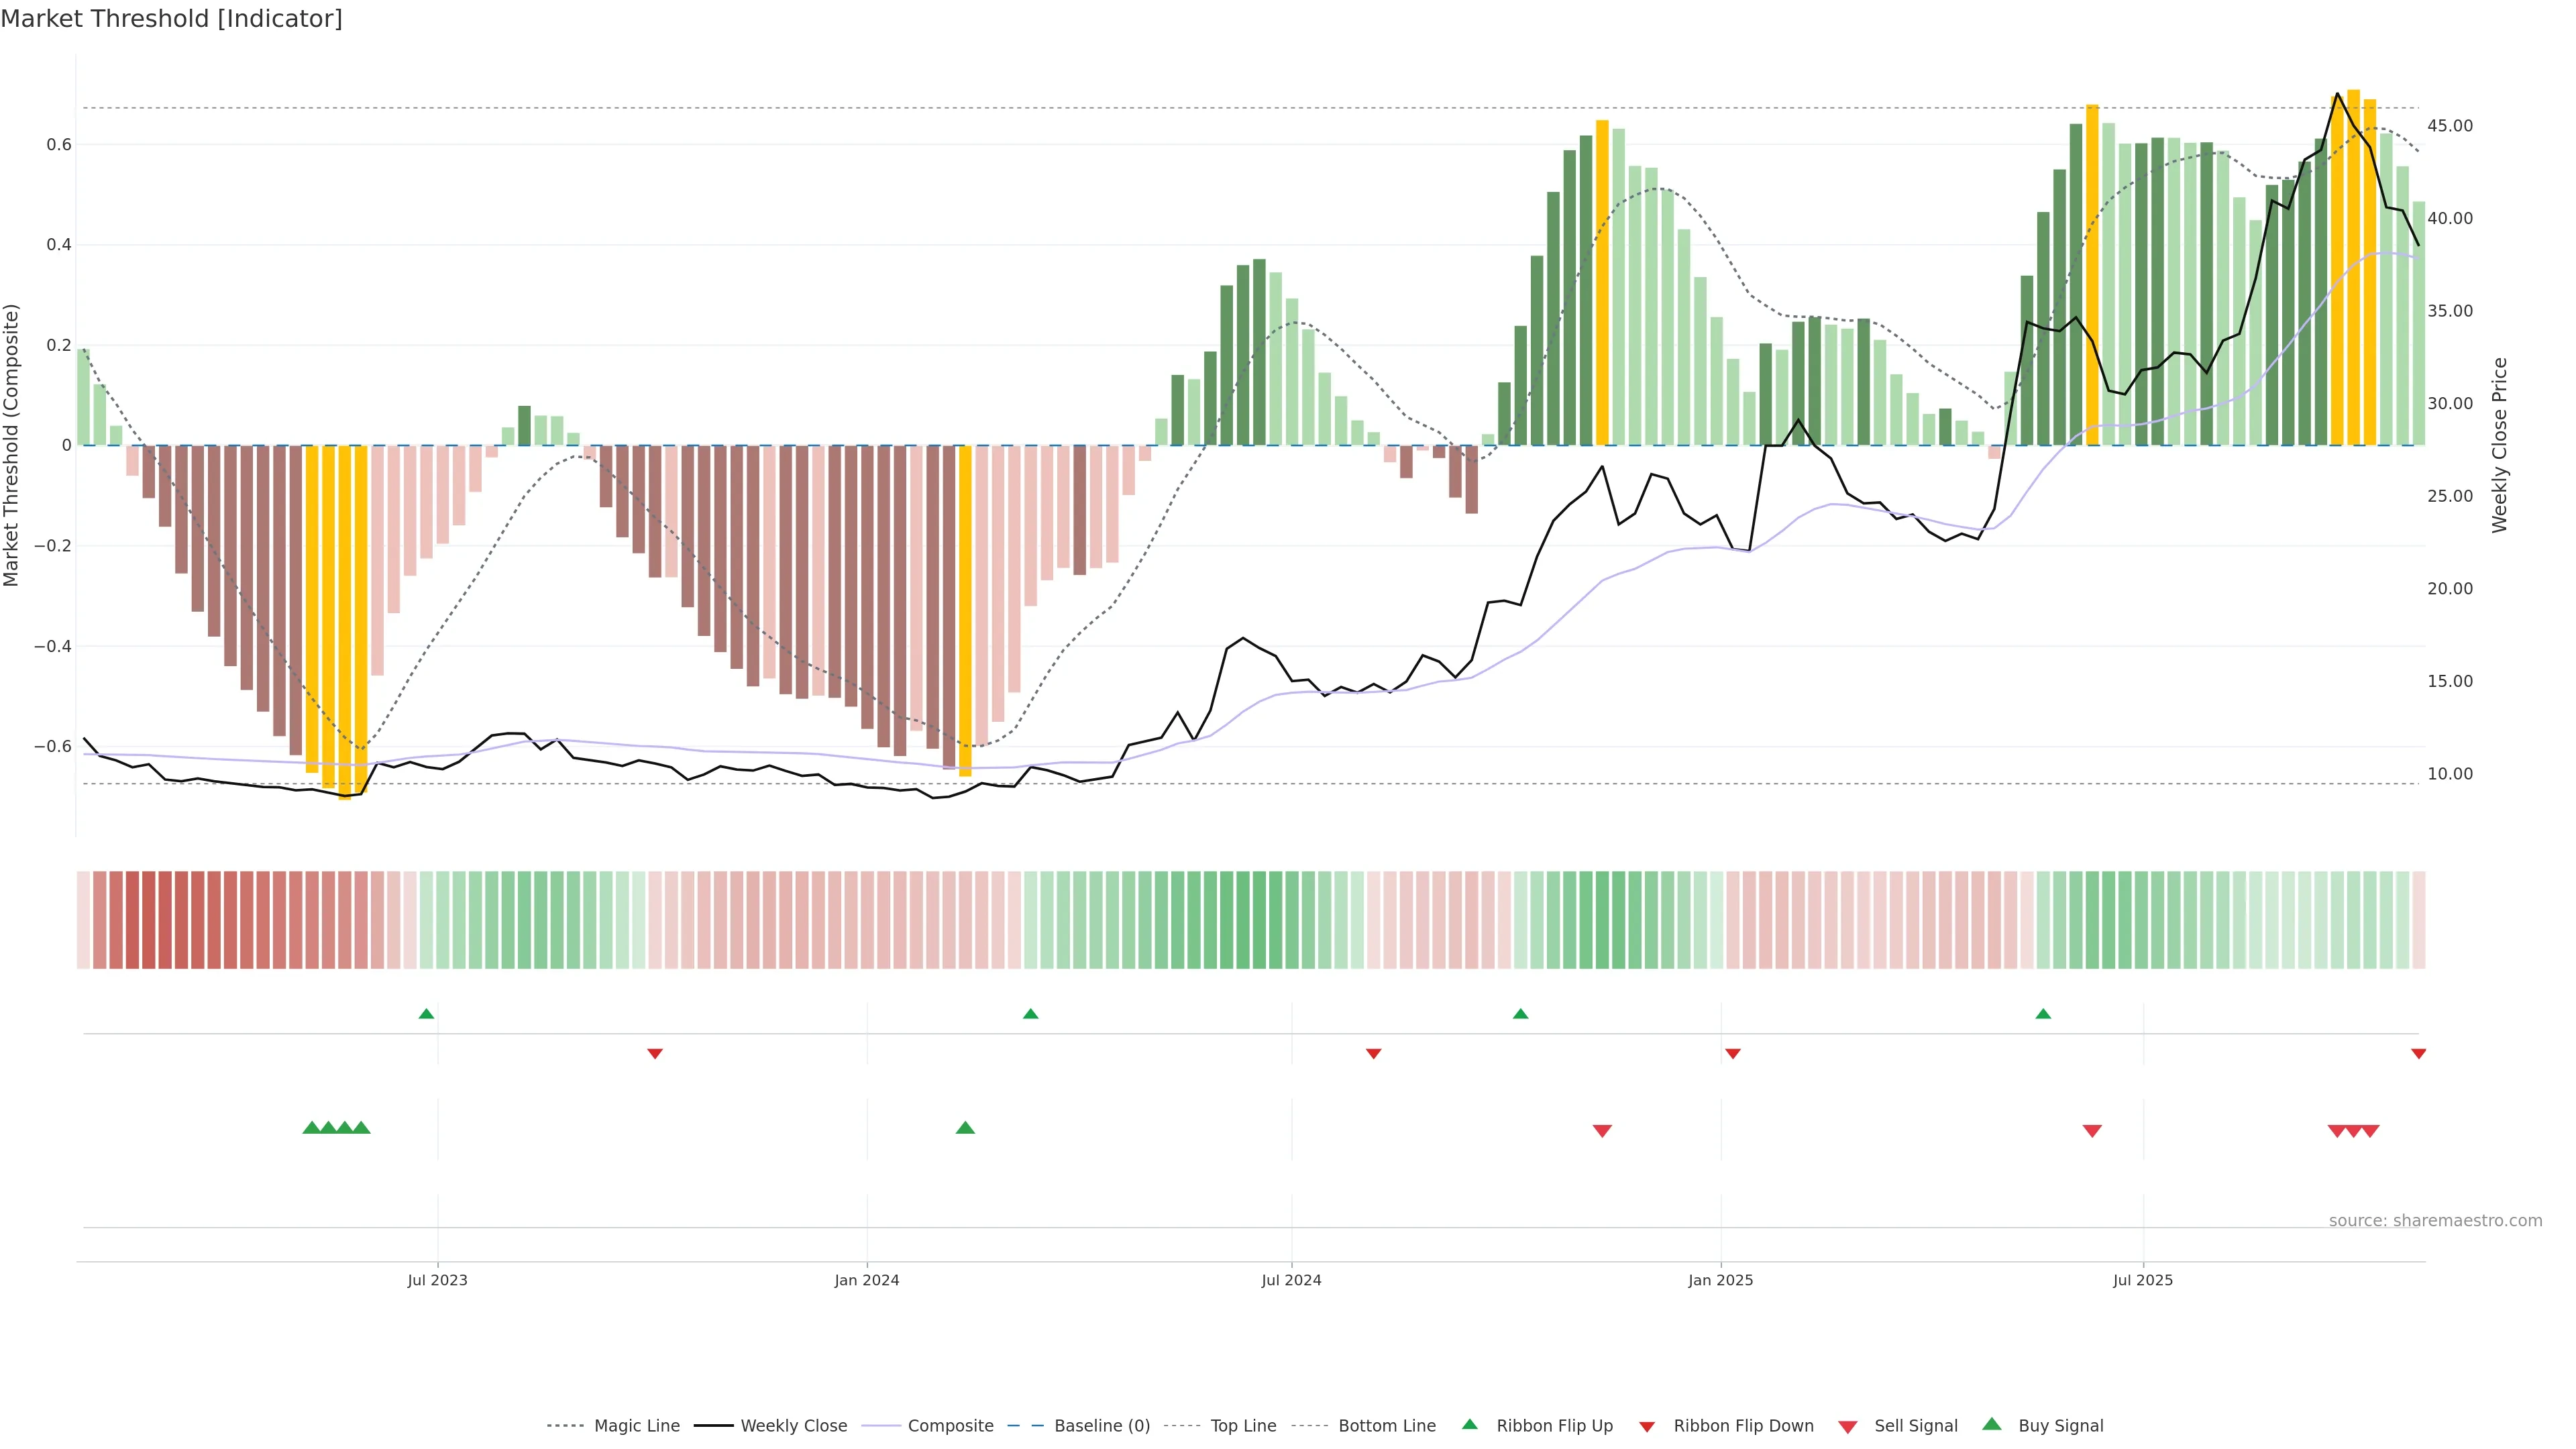
Task: Click the Jan 2025 x-axis label
Action: (1720, 1280)
